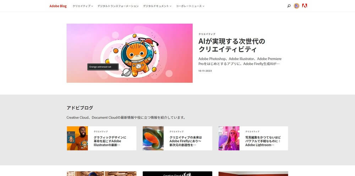Open the orange astronaut cat hero image
355x176 pixels.
click(130, 53)
